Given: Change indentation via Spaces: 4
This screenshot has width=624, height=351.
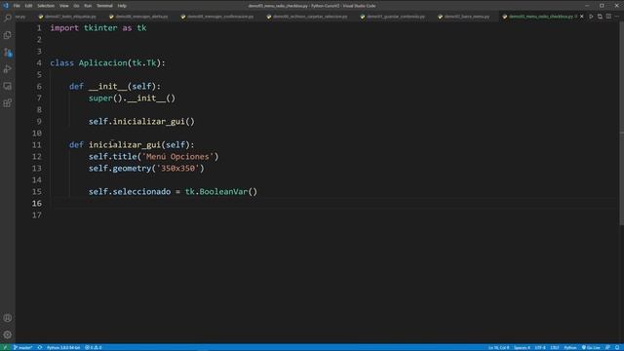Looking at the screenshot, I should coord(522,347).
